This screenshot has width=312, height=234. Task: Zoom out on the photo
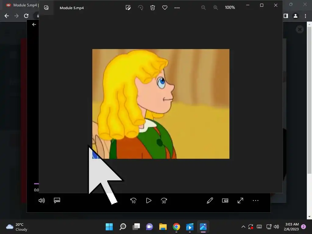pyautogui.click(x=203, y=8)
